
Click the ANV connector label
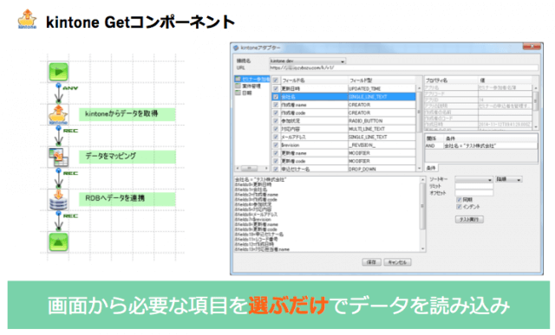(70, 88)
